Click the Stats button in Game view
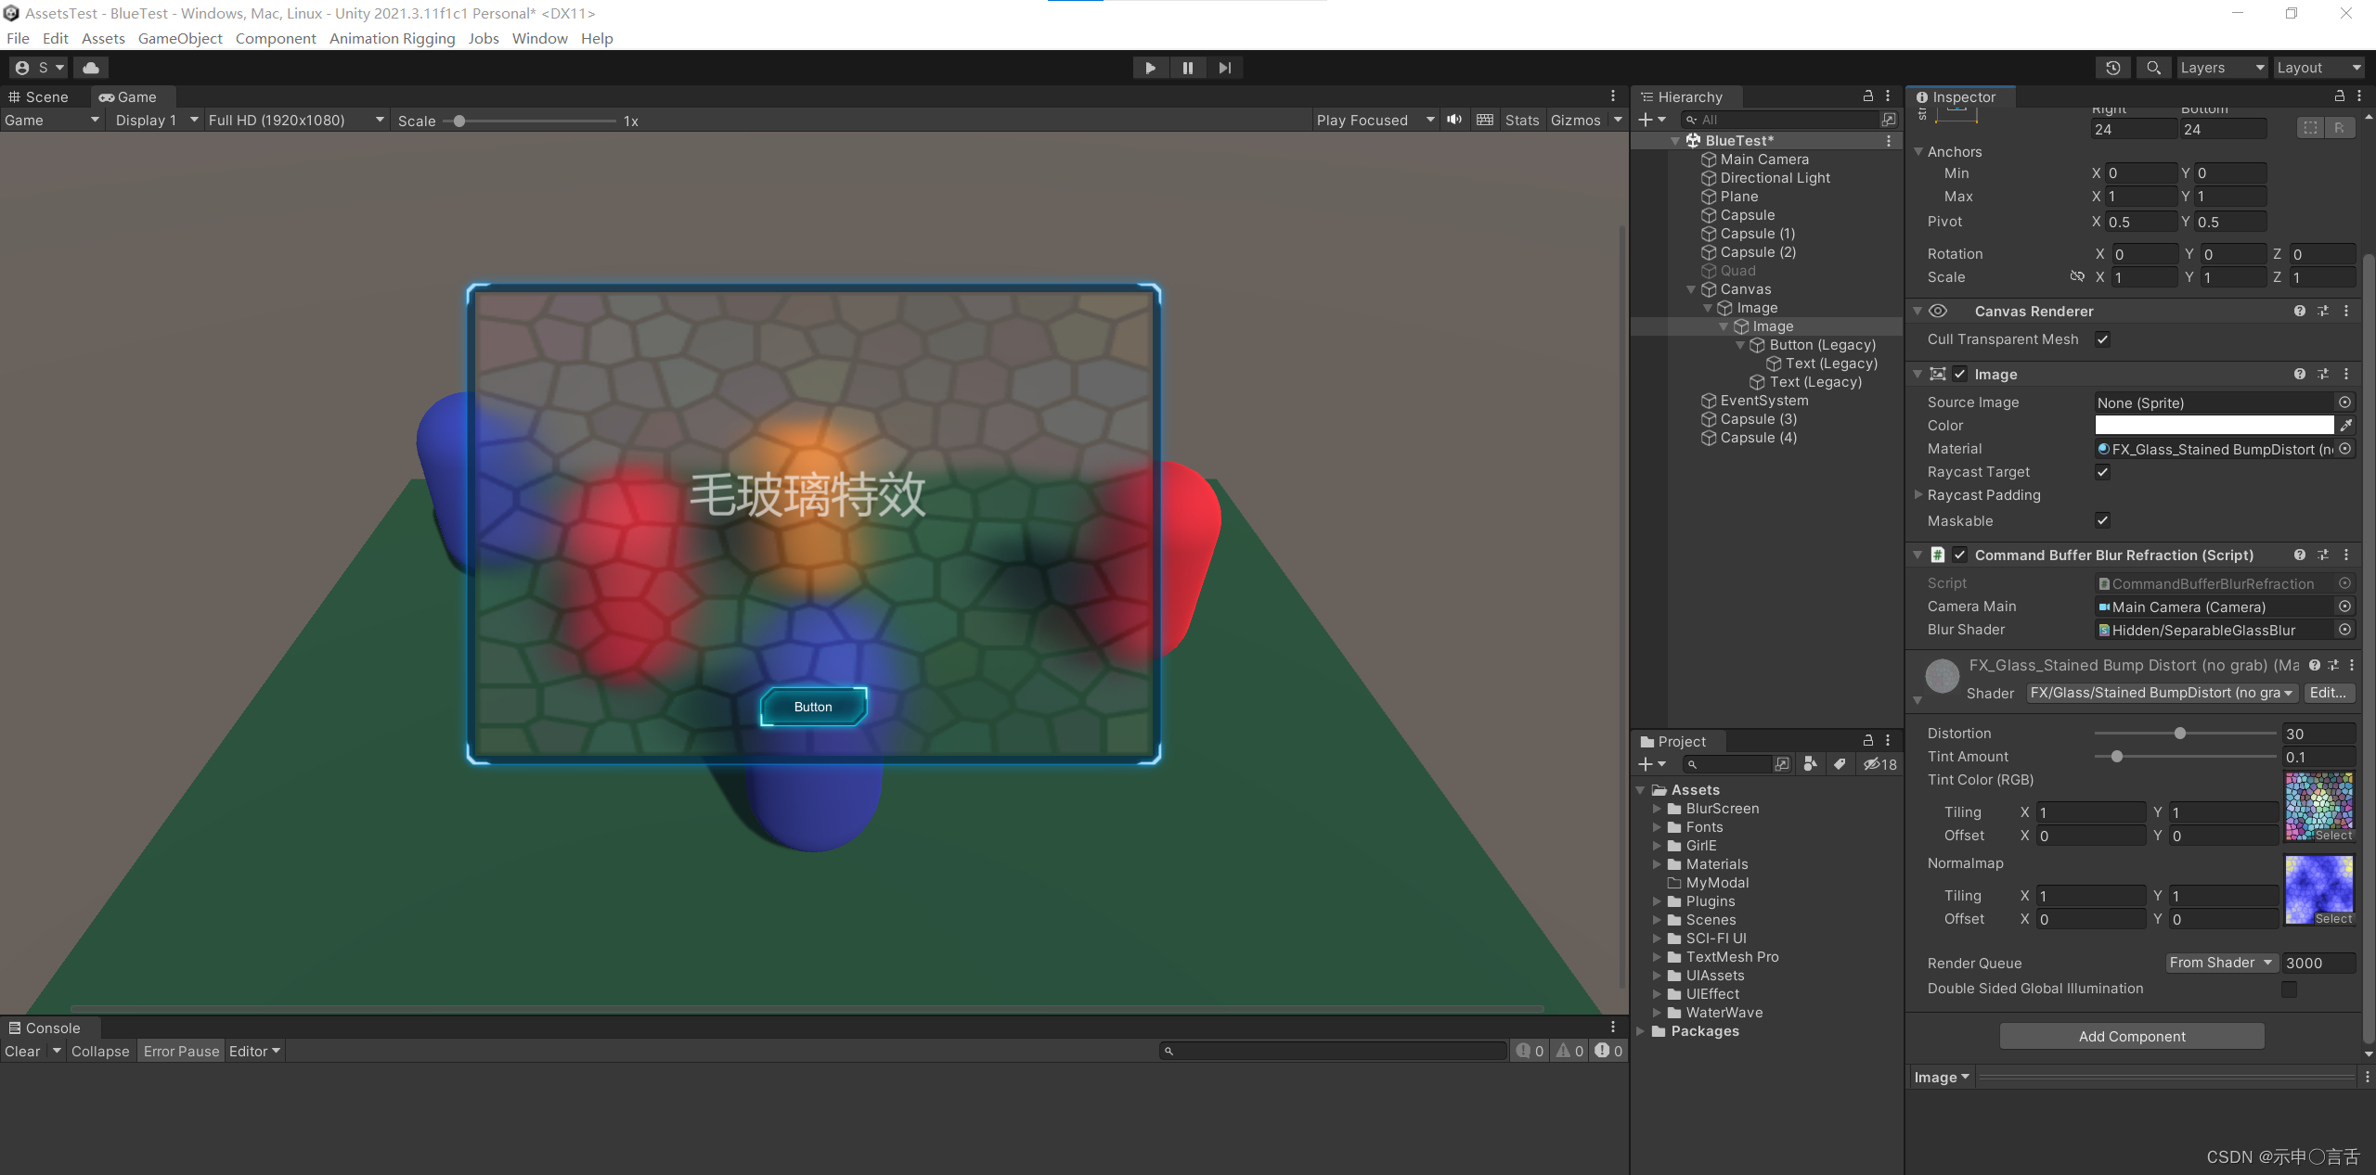 coord(1521,121)
